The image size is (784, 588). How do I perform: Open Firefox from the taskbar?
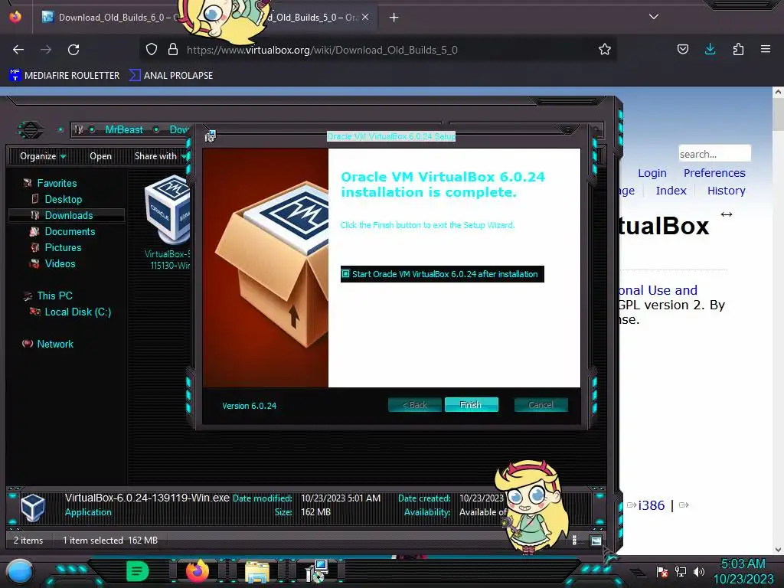(197, 571)
